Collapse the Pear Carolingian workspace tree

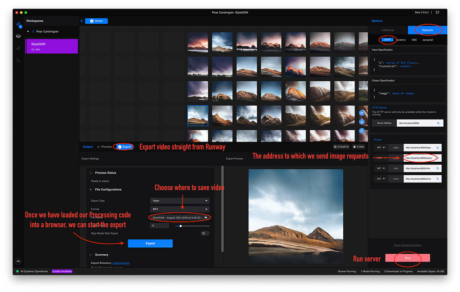tap(28, 31)
